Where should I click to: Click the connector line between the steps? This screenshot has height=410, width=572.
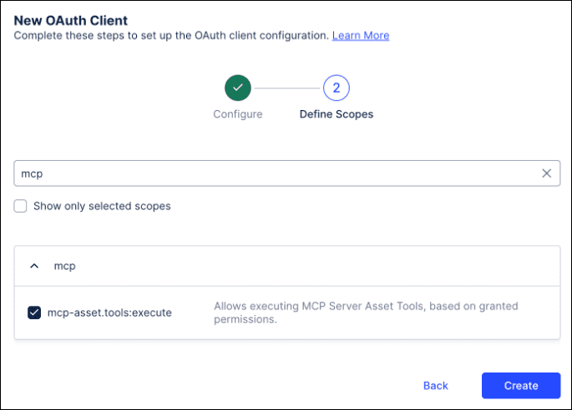[287, 87]
